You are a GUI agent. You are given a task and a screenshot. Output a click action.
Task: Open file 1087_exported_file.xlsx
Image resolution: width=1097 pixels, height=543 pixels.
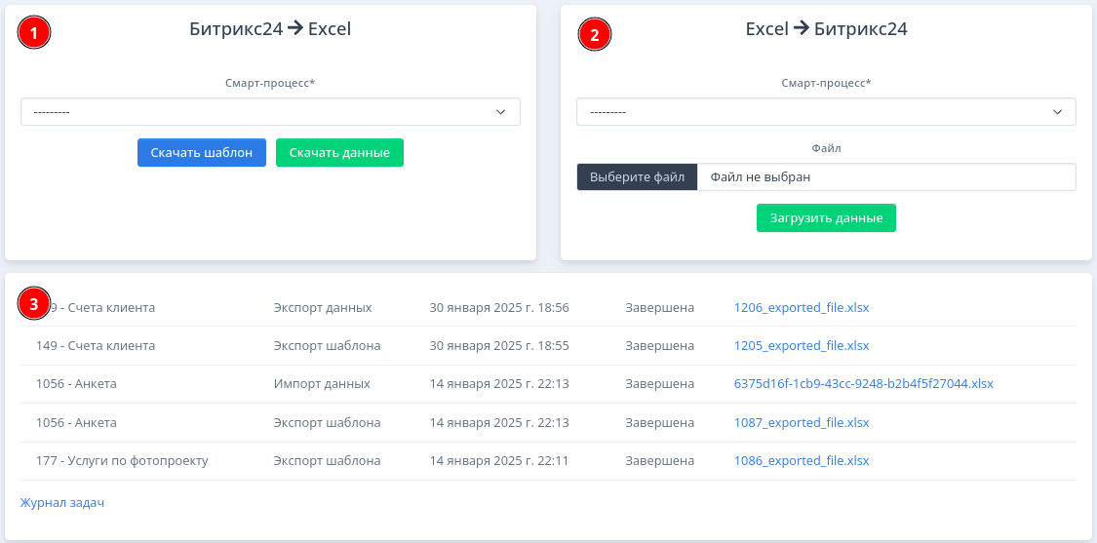802,423
